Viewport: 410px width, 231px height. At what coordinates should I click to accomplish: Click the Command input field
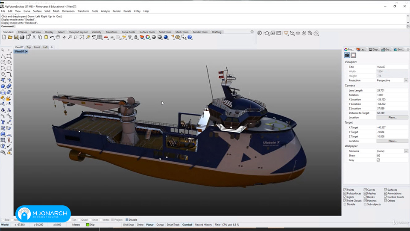[211, 26]
